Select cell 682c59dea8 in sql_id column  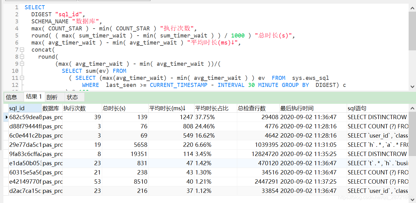coord(26,117)
